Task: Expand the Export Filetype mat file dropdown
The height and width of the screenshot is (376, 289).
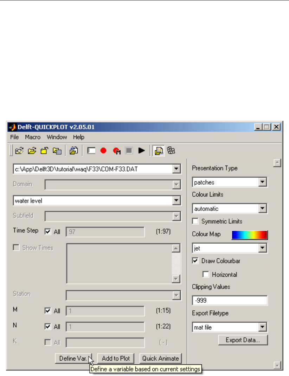Action: point(263,327)
